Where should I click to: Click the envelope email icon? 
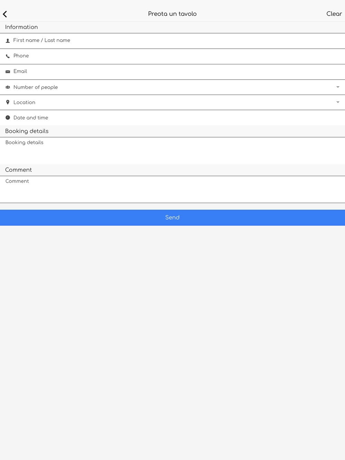8,72
